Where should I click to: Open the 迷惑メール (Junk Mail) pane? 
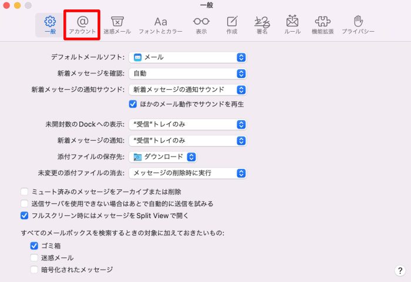[117, 24]
